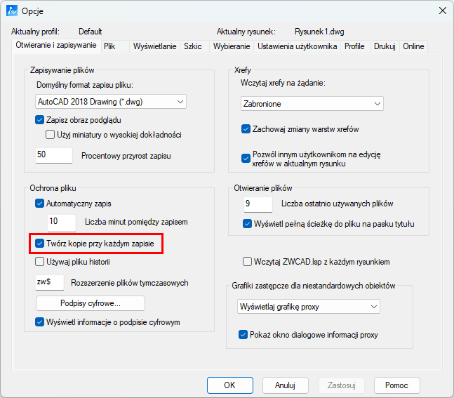
Task: Open the Plik tab
Action: click(x=109, y=46)
